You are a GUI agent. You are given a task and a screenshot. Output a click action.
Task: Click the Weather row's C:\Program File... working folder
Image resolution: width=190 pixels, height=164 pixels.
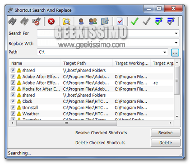131,114
